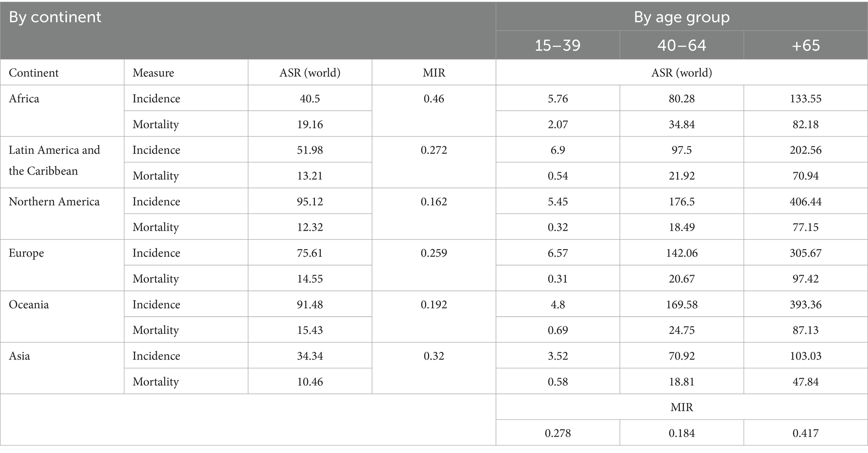Select Northern America incidence value 95.12
The height and width of the screenshot is (453, 868).
310,202
